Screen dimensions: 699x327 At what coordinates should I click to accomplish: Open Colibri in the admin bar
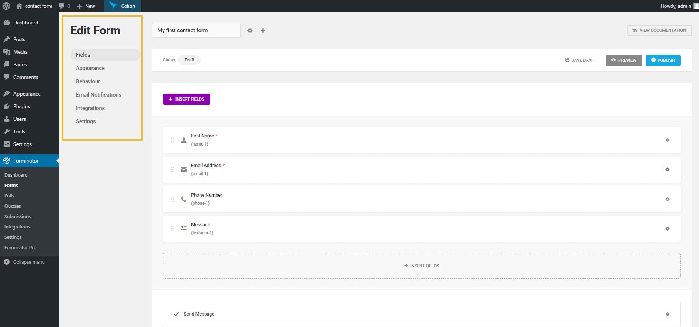point(122,6)
